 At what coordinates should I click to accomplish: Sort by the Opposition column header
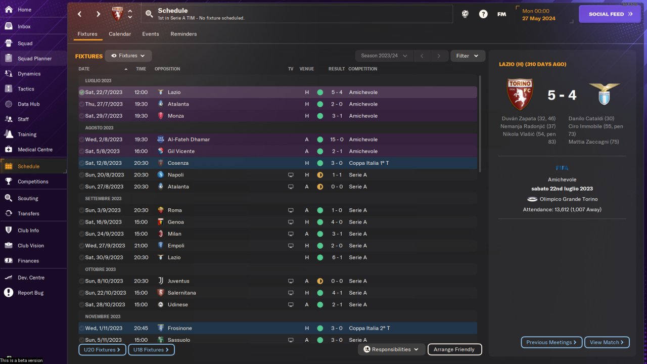click(167, 69)
